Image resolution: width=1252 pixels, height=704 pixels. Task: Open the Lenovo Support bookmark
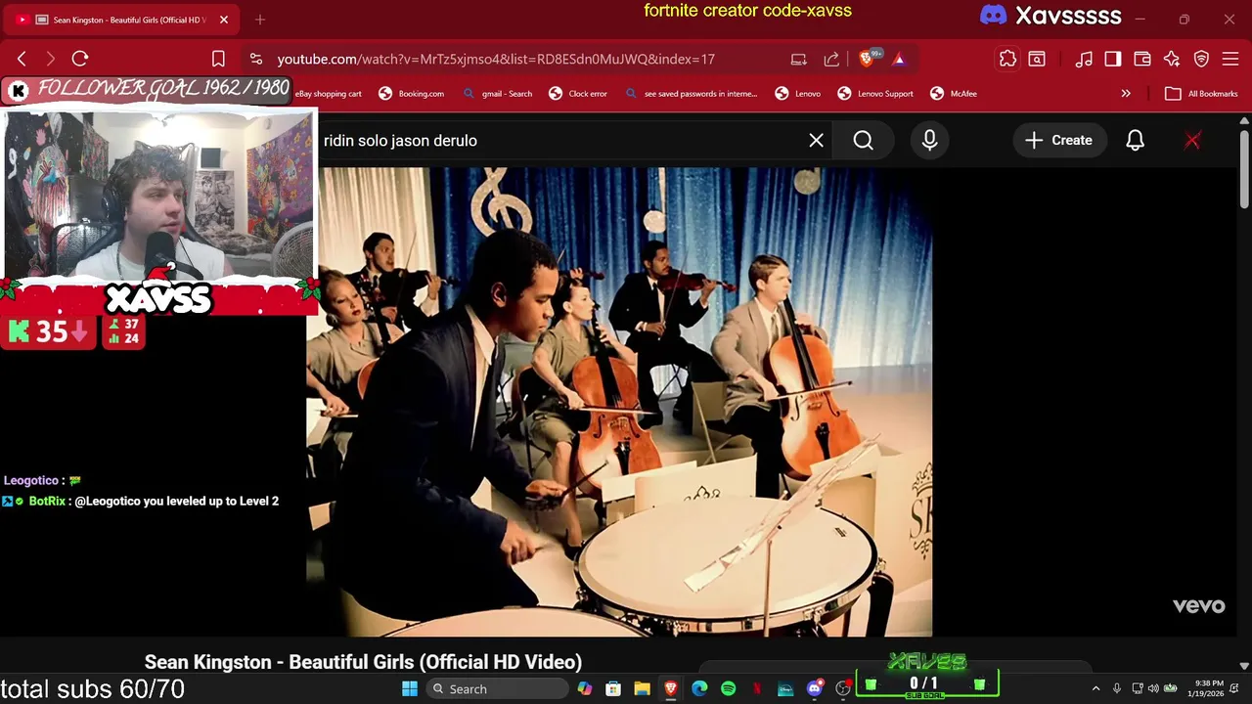coord(875,94)
